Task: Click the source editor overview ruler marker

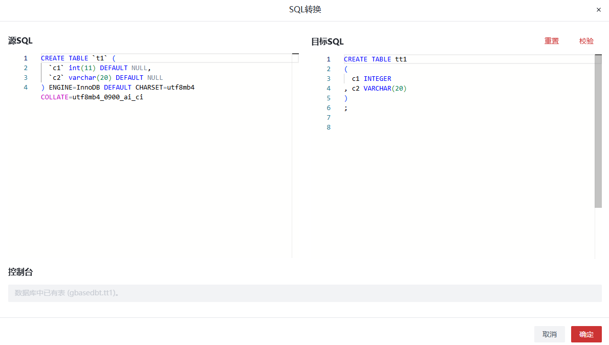Action: [295, 54]
